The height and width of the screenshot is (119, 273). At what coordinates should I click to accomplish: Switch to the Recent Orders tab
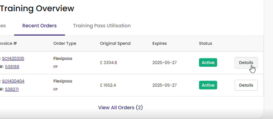pos(39,26)
